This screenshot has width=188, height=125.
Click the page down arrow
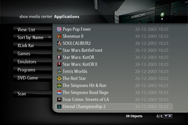166,116
